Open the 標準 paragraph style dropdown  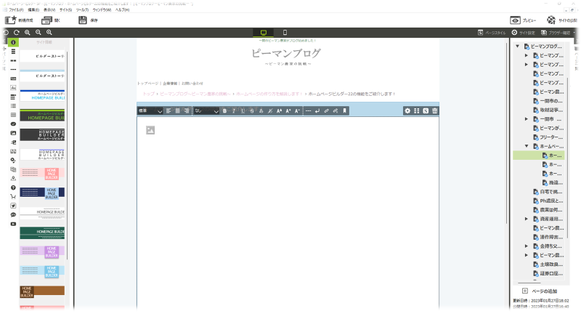coord(150,110)
